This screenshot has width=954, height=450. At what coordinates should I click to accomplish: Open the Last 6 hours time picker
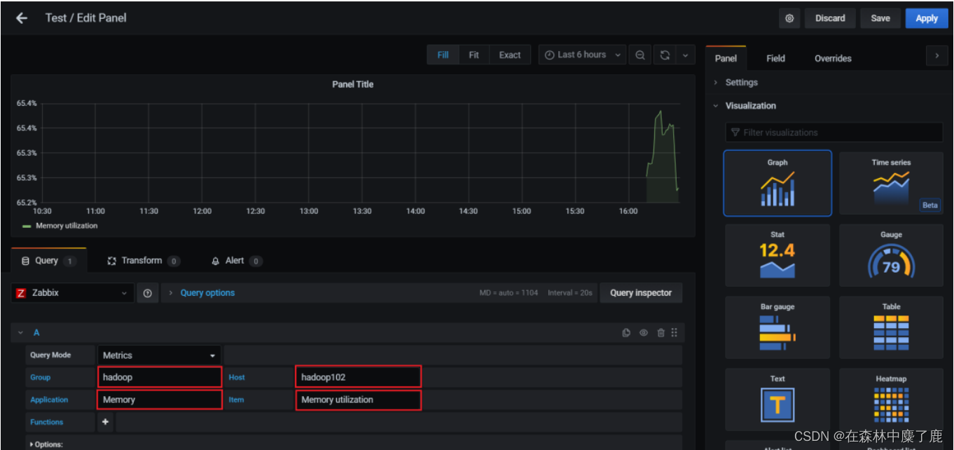point(583,55)
